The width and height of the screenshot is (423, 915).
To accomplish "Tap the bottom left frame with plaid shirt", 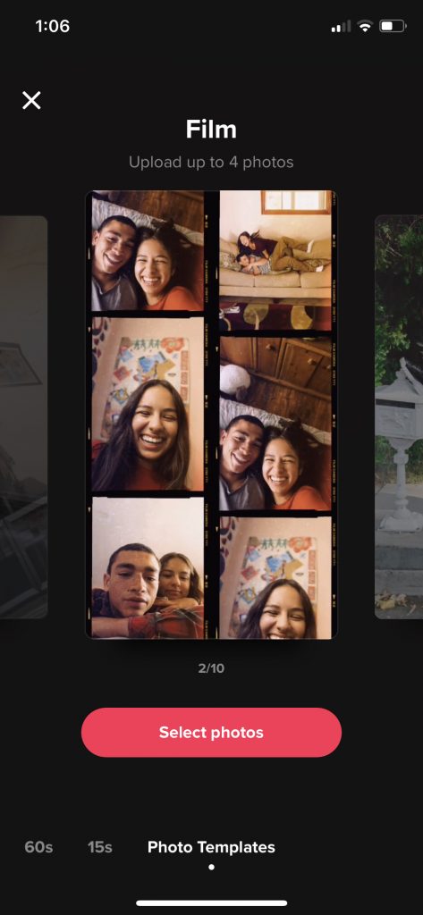I will 148,567.
